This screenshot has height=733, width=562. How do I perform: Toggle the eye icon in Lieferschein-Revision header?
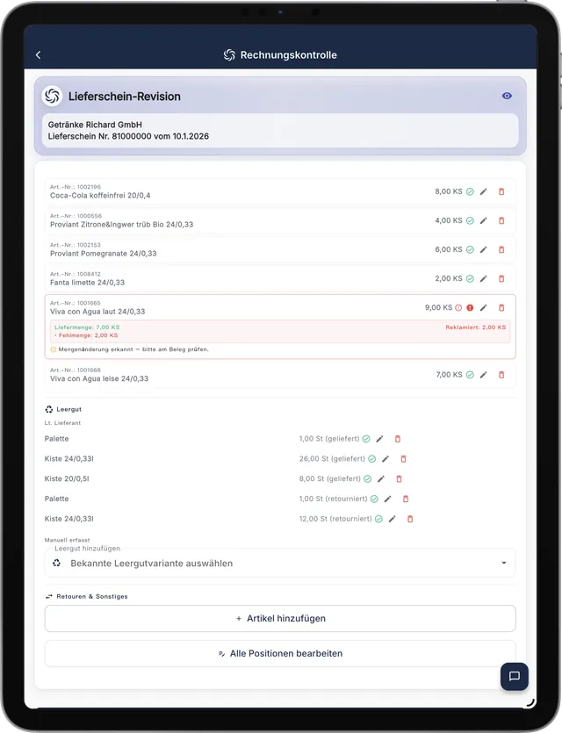(x=507, y=96)
